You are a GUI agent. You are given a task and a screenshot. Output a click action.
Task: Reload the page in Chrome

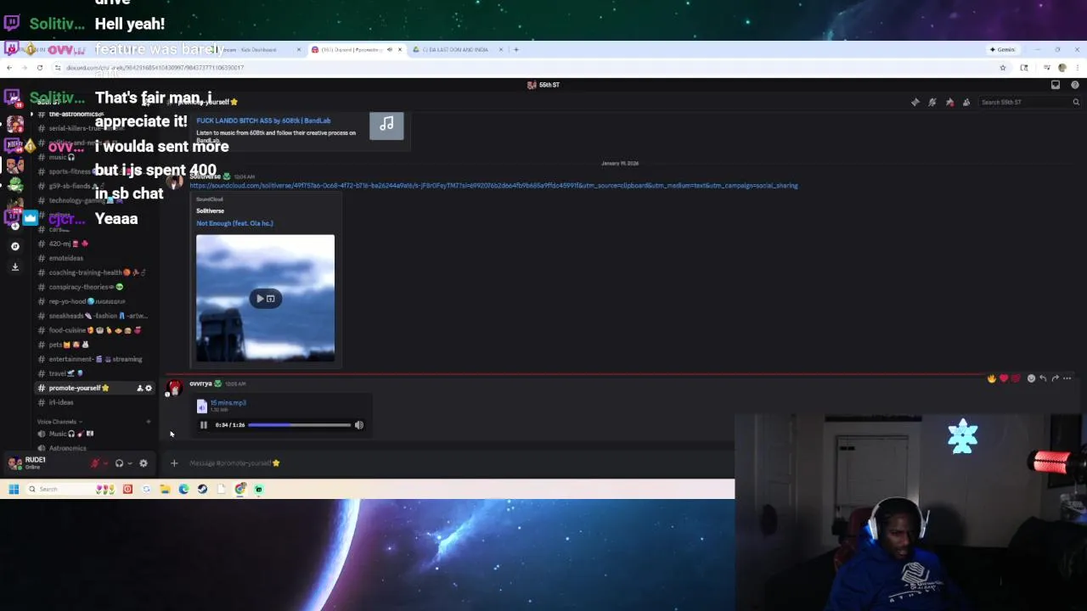pos(40,68)
